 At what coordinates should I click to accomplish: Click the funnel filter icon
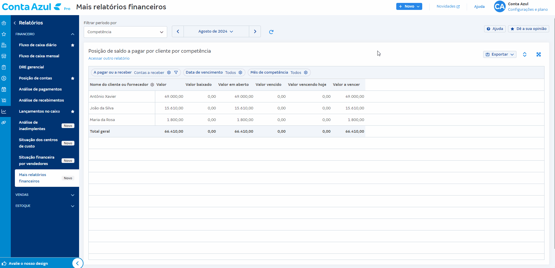click(176, 72)
